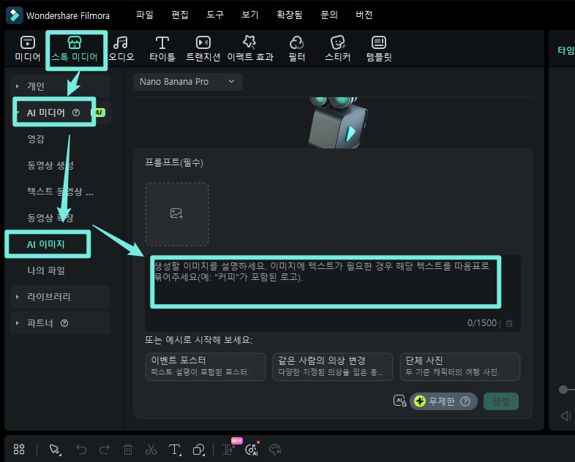Clear the prompt with the trash icon
The image size is (575, 462).
point(509,323)
